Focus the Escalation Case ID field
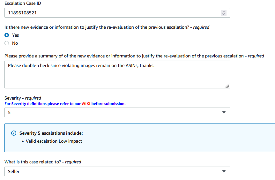This screenshot has height=180, width=275. pos(112,13)
